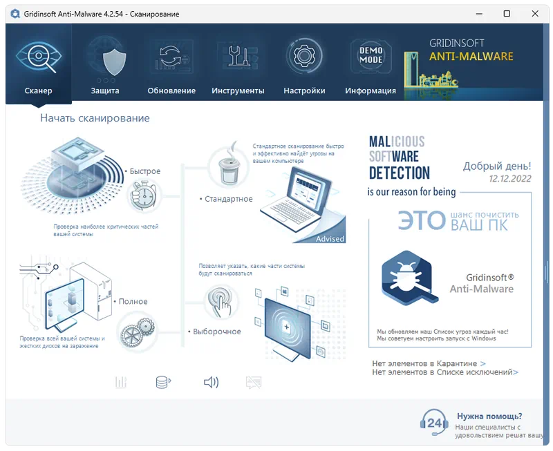Start custom scan via finger touch icon
553x451 pixels.
click(x=221, y=303)
